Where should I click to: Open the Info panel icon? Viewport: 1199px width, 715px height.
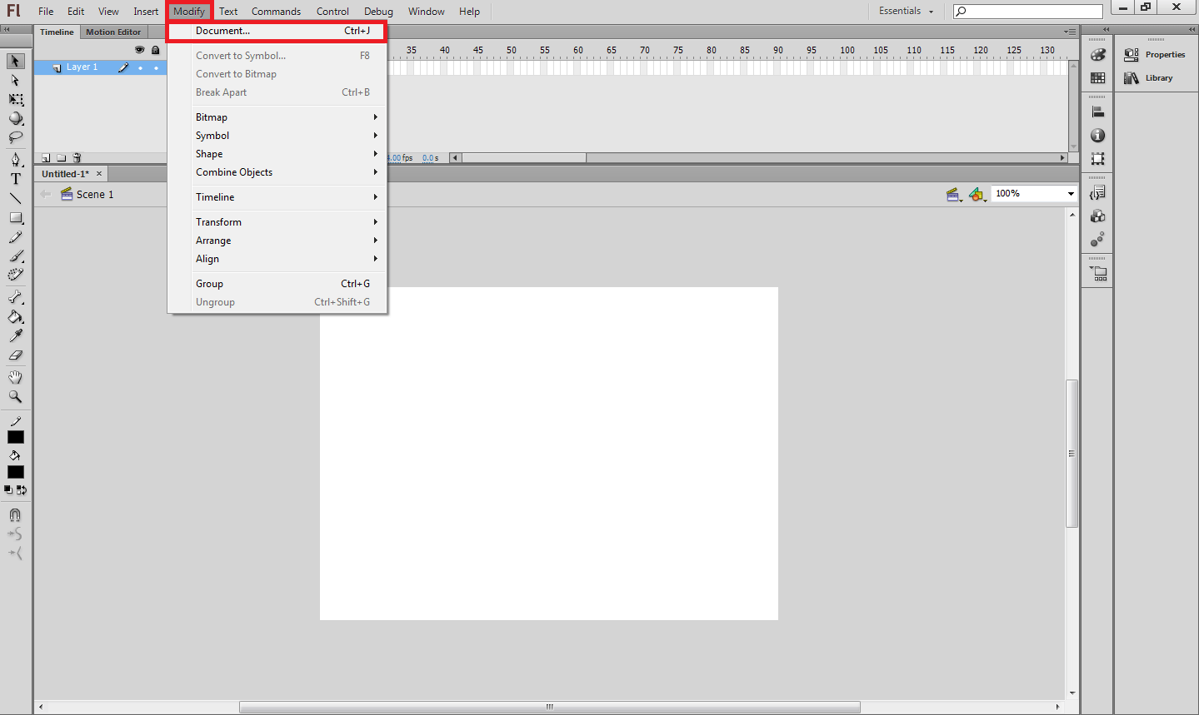coord(1097,135)
